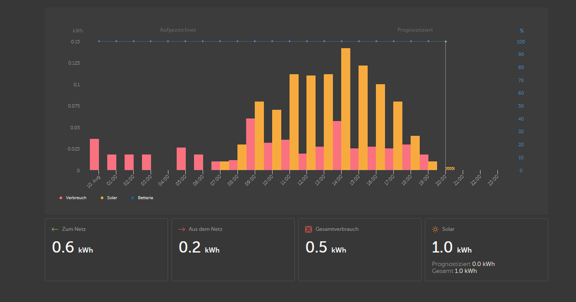
Task: Click the % axis unit label
Action: click(522, 31)
